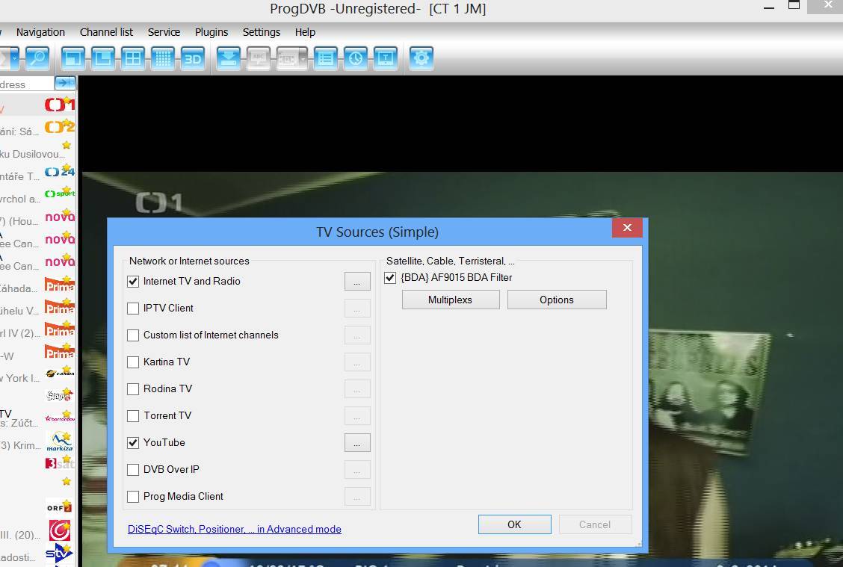
Task: Open the Multiplexs settings button
Action: (x=451, y=300)
